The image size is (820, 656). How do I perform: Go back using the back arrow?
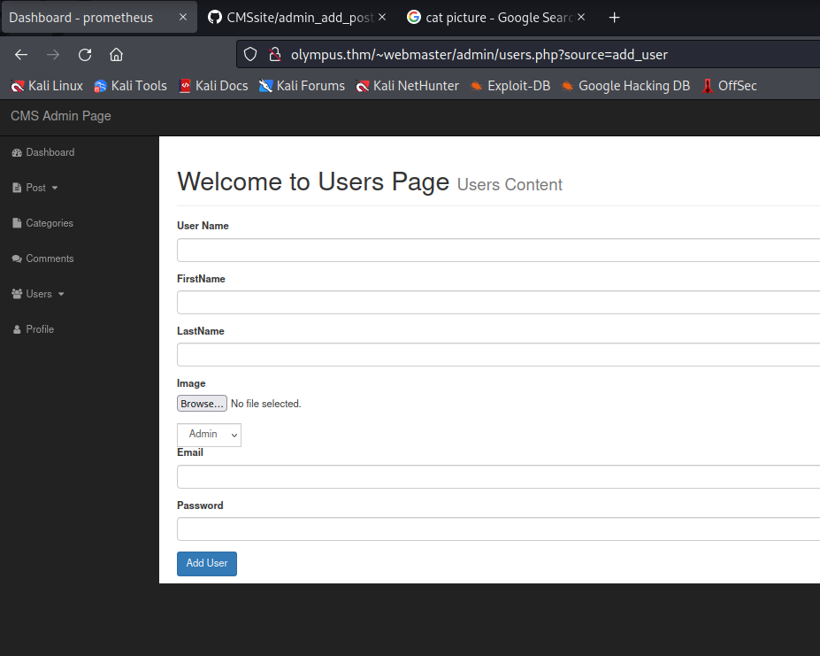(x=21, y=55)
